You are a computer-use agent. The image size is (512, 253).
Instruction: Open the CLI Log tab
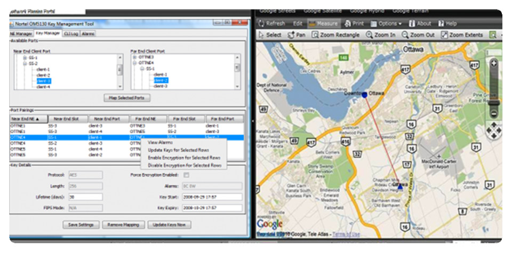pos(71,34)
